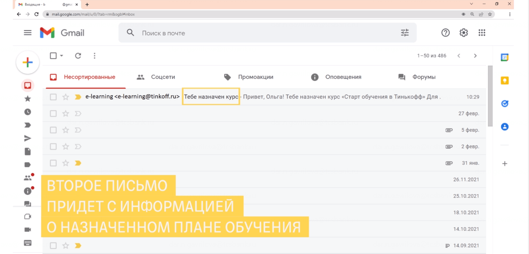Open Sent mail via the paper plane icon
The height and width of the screenshot is (254, 529).
28,138
